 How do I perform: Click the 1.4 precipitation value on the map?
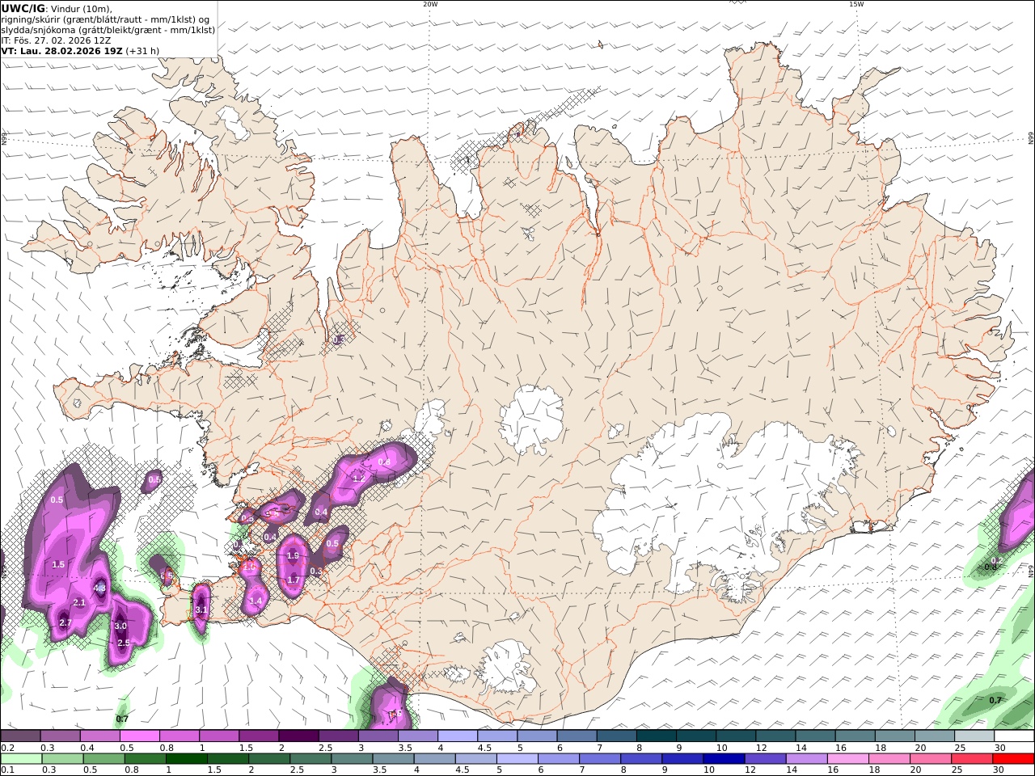[256, 601]
